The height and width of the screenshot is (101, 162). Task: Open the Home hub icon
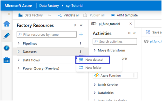(6, 24)
